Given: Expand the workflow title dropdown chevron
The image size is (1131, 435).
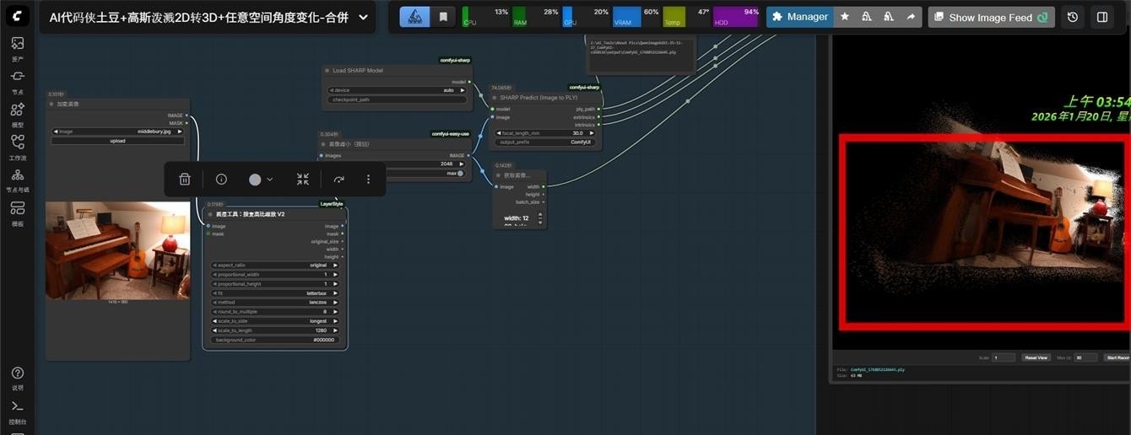Looking at the screenshot, I should tap(364, 17).
